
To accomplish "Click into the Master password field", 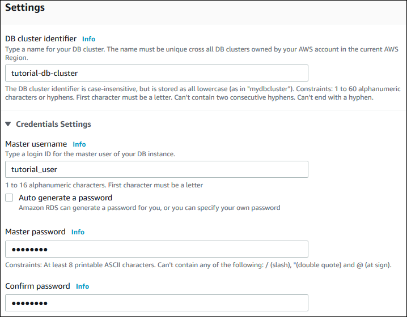I will pyautogui.click(x=156, y=249).
